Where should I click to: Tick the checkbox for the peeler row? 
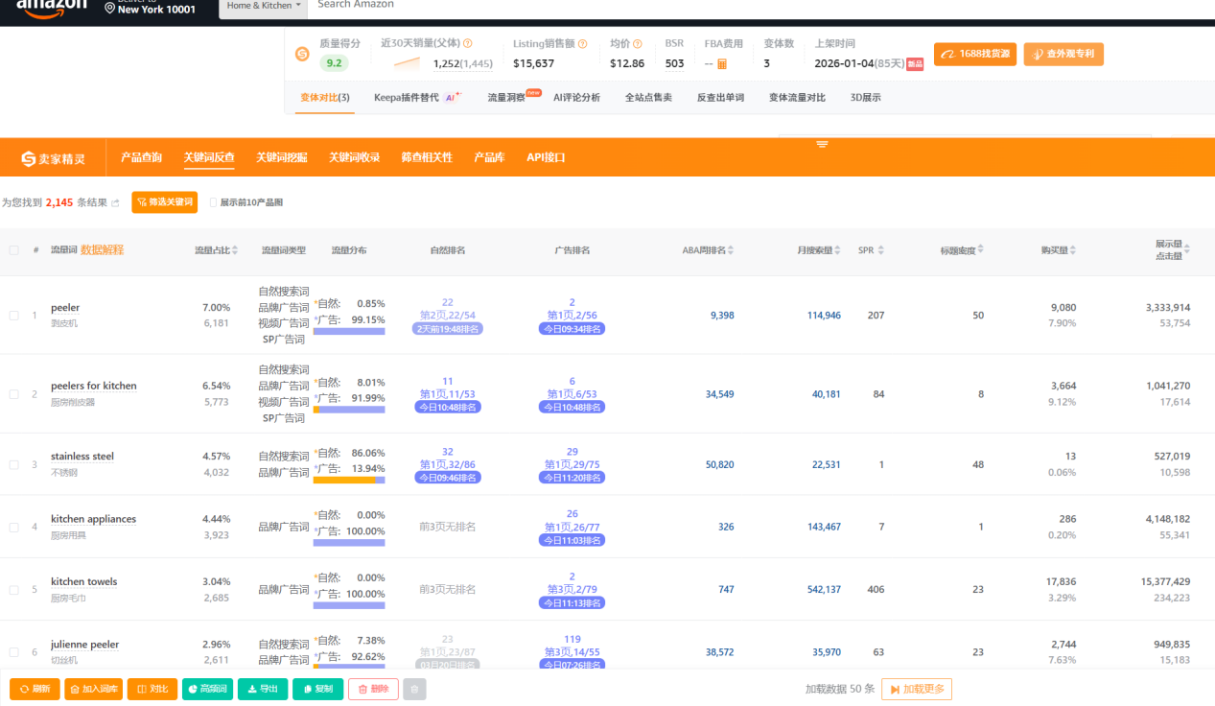tap(13, 316)
